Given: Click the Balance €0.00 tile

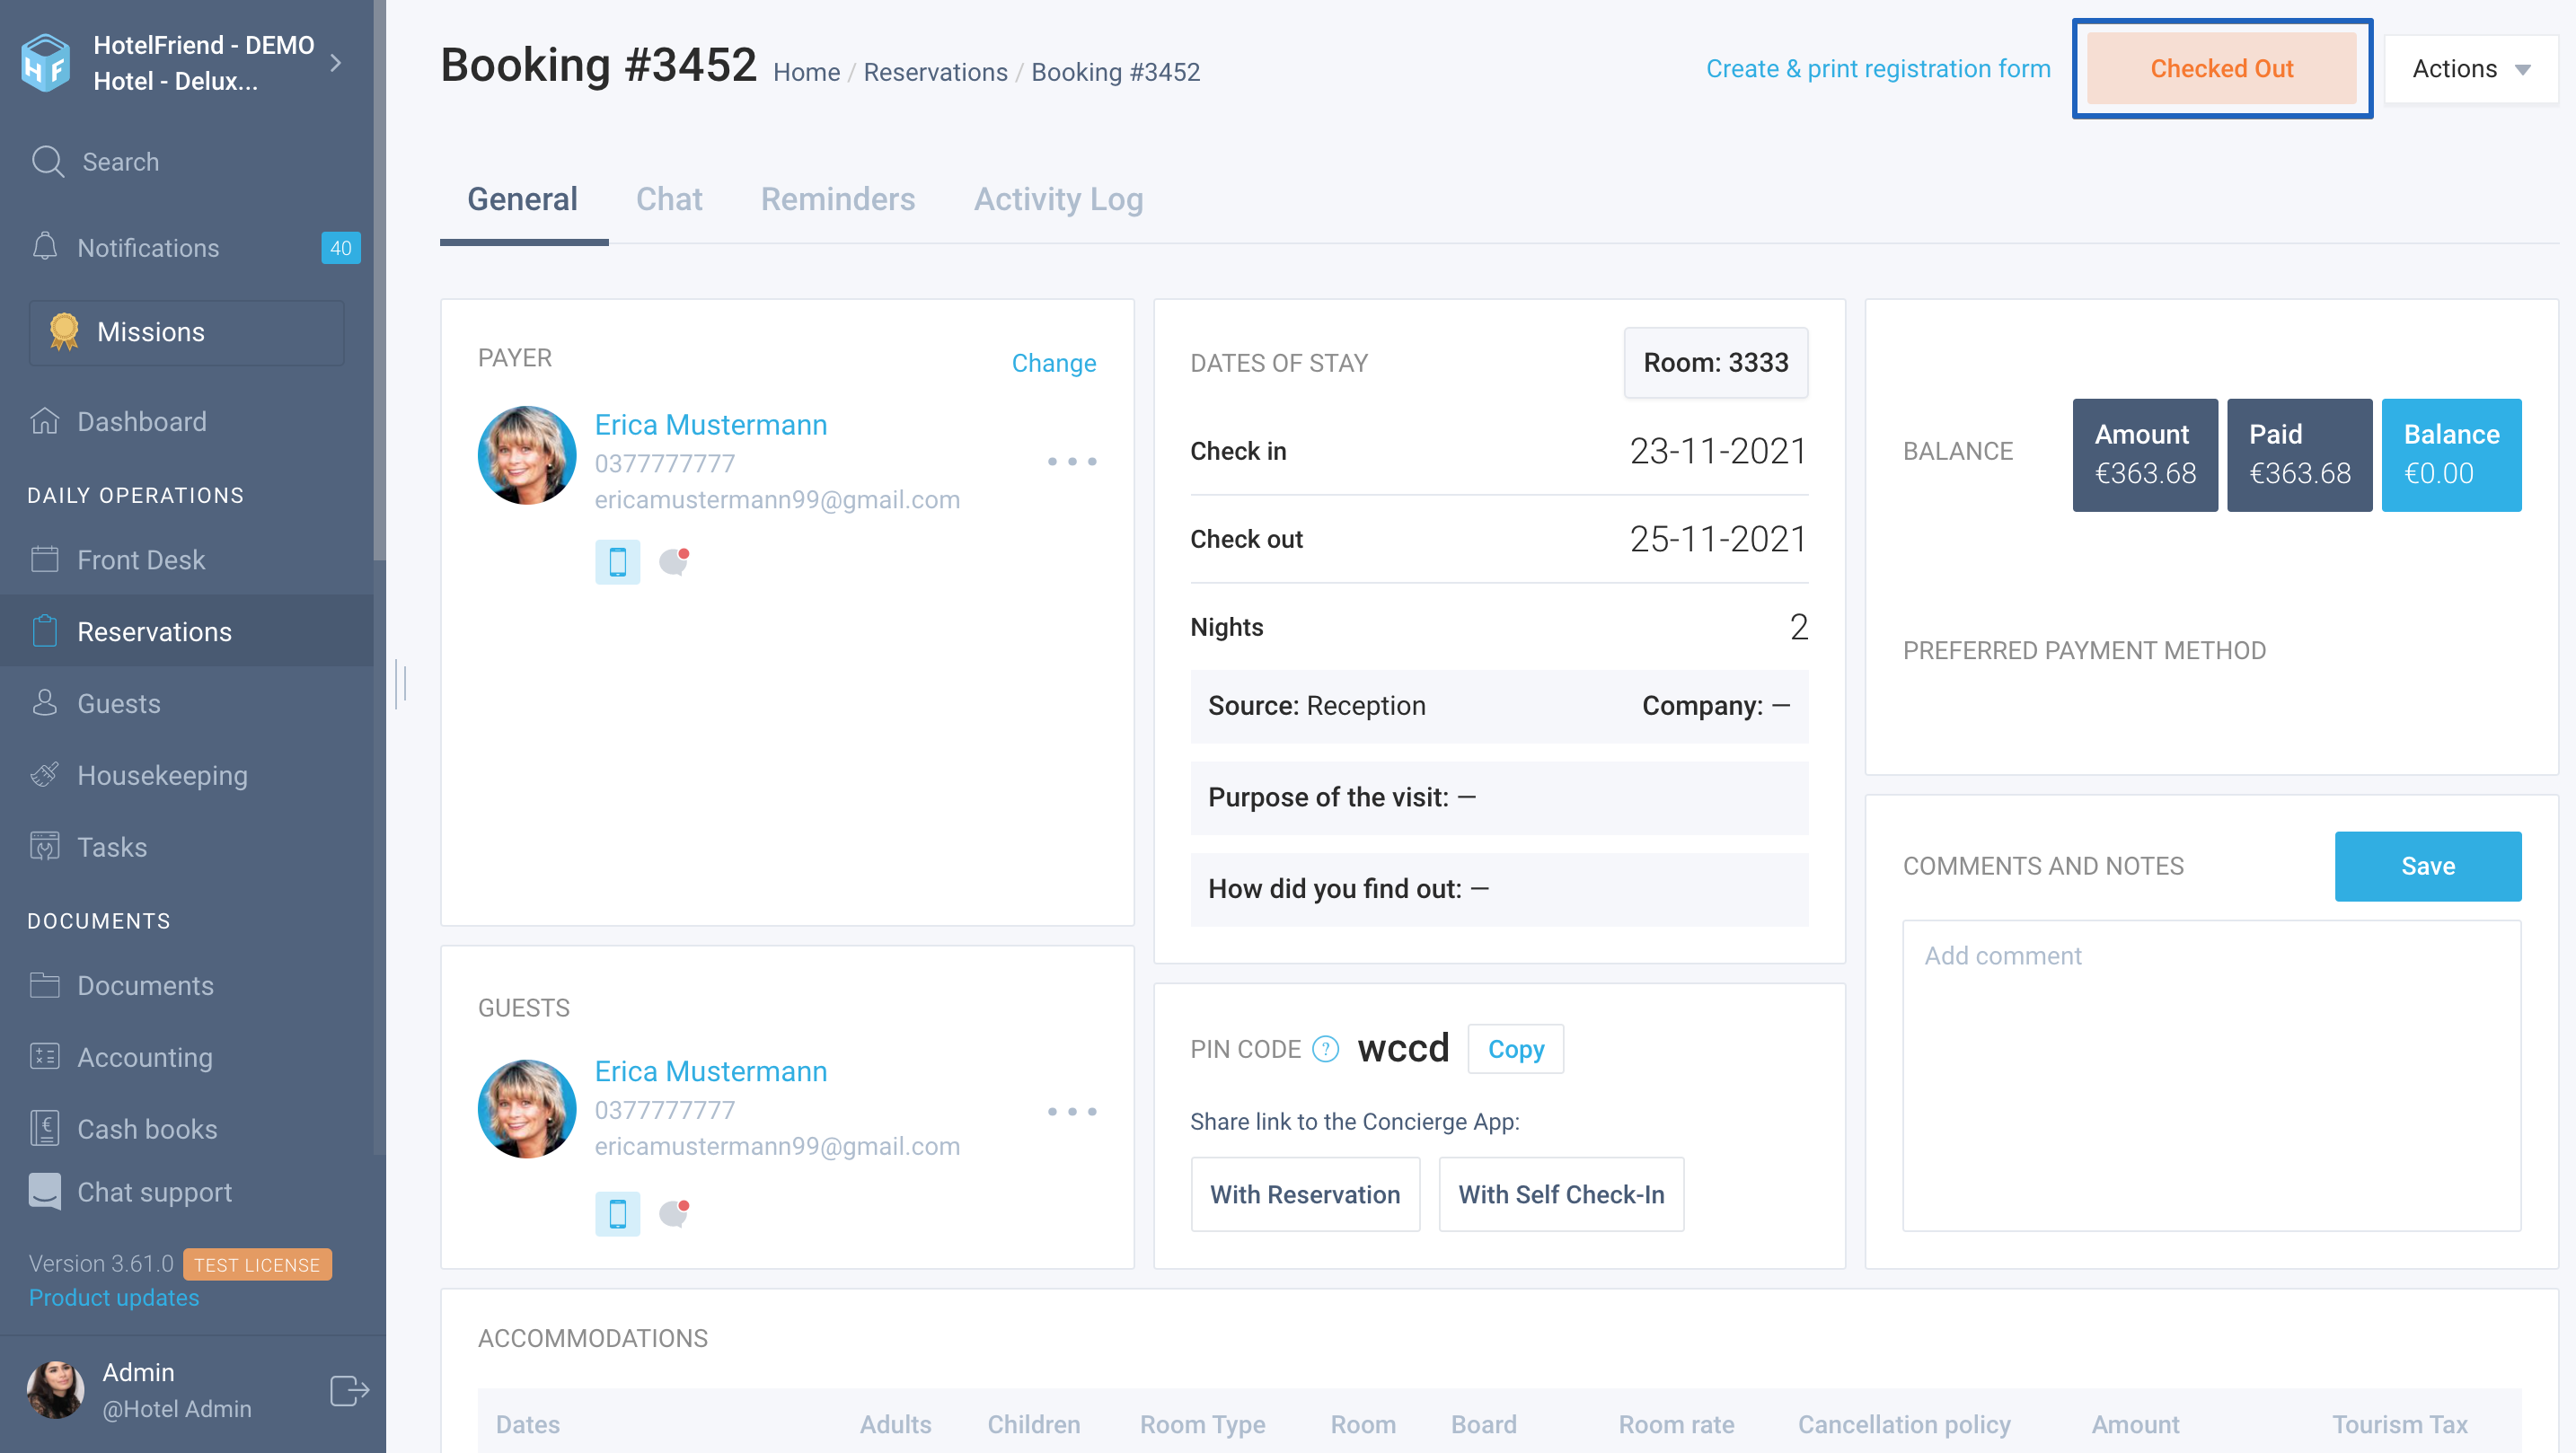Looking at the screenshot, I should [2451, 455].
